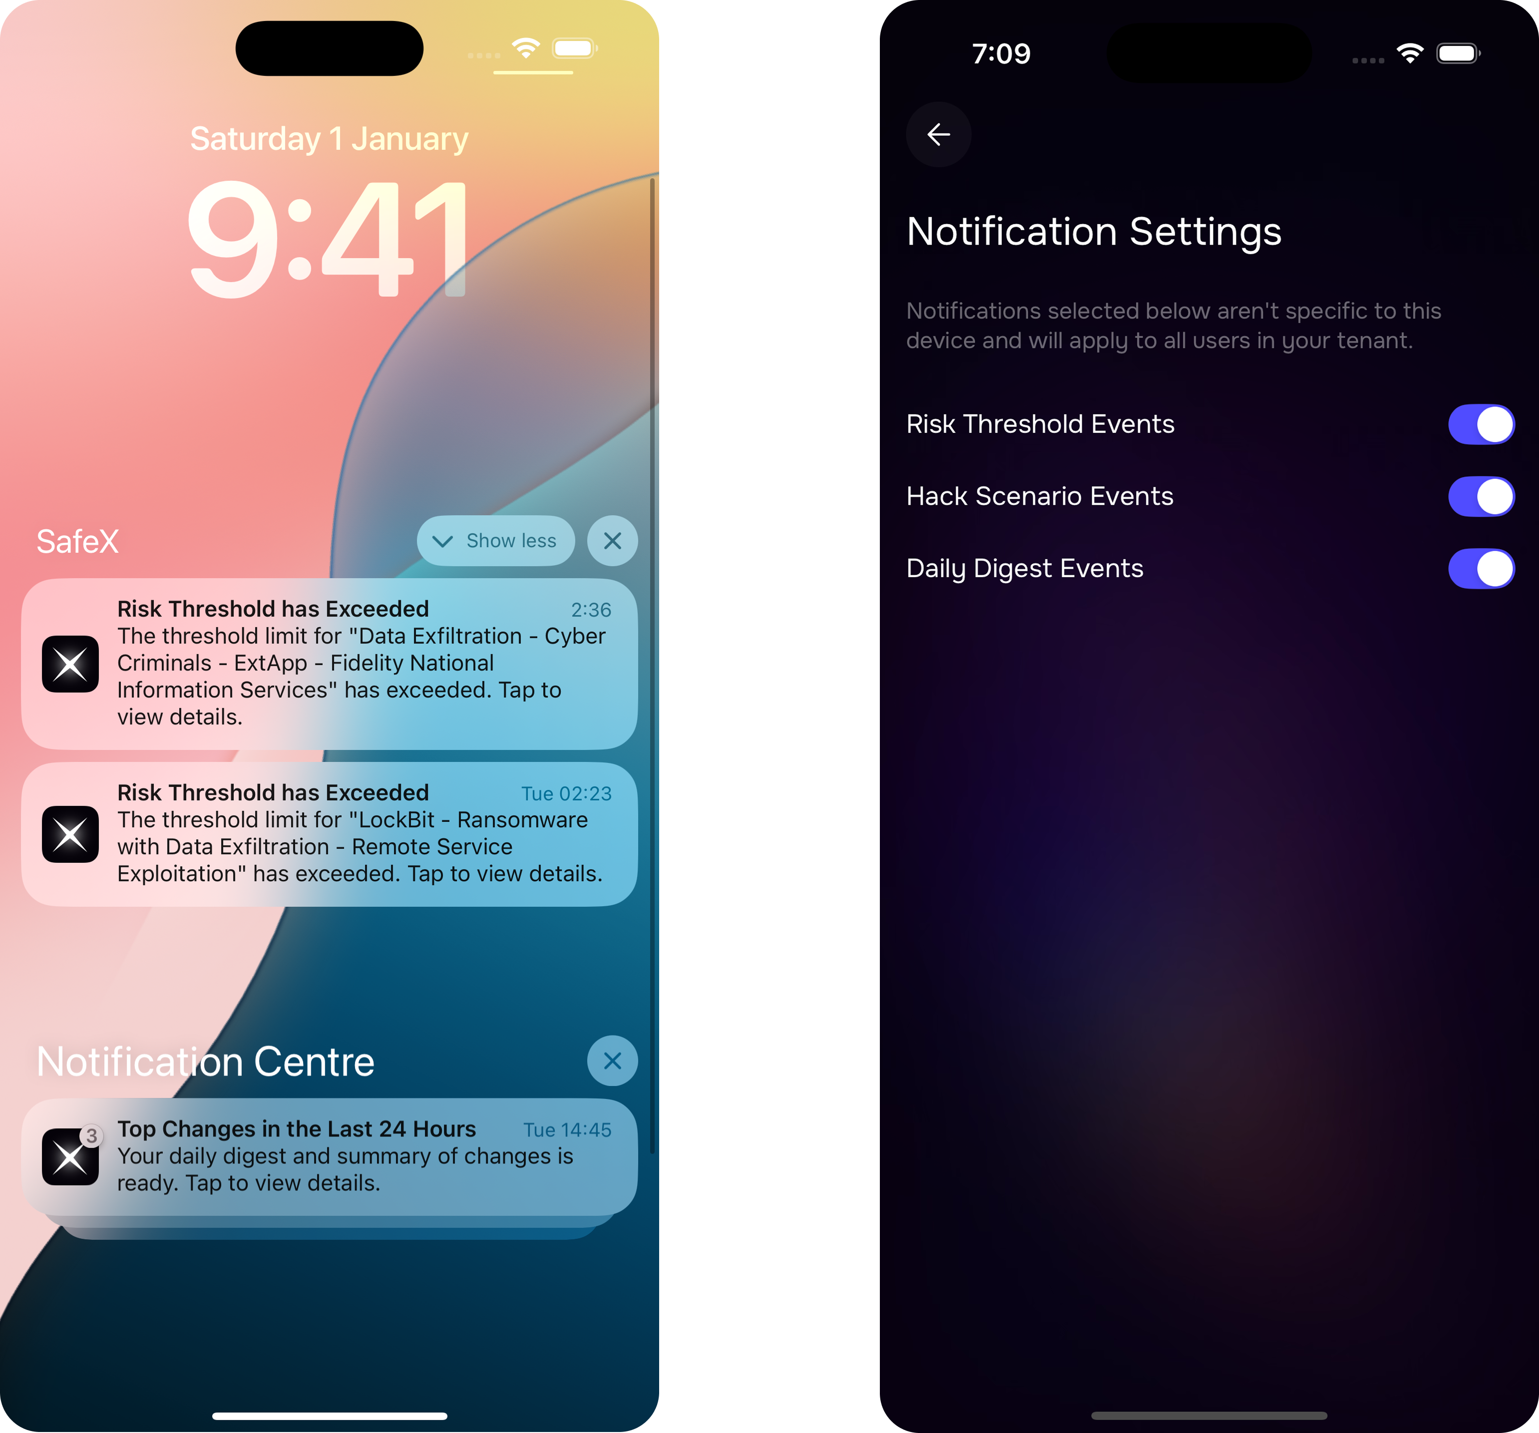This screenshot has height=1433, width=1539.
Task: Tap the SafeX app icon
Action: pos(70,663)
